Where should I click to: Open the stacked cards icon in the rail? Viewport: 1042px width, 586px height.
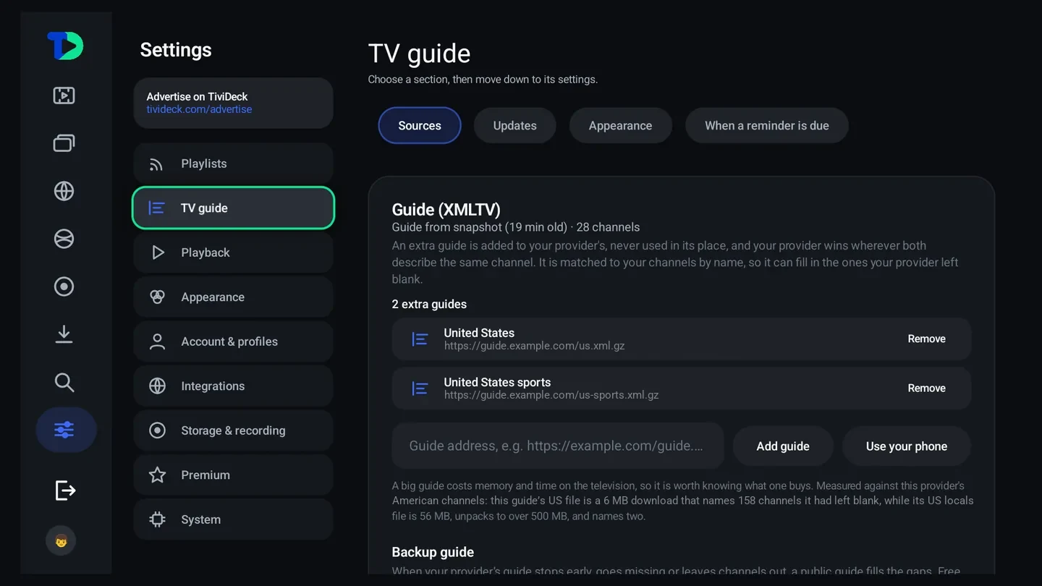(x=64, y=143)
